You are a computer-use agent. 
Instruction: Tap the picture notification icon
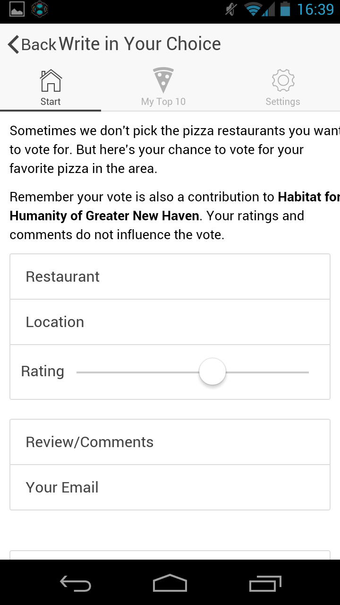(x=17, y=9)
